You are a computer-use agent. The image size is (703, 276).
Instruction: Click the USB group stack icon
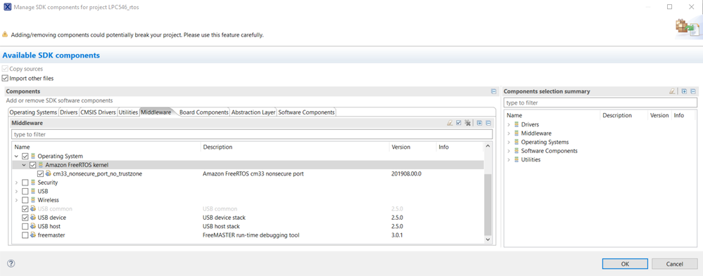pos(33,191)
